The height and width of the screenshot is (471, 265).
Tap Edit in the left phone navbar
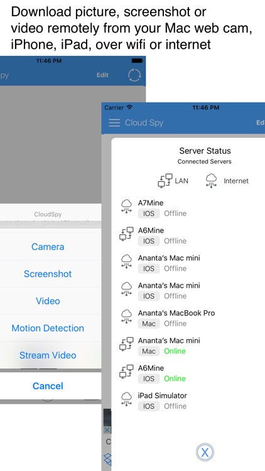coord(102,75)
